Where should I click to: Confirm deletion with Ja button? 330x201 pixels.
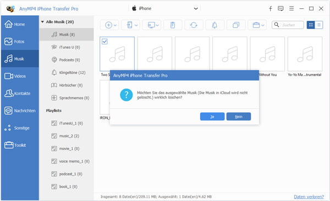click(x=212, y=117)
